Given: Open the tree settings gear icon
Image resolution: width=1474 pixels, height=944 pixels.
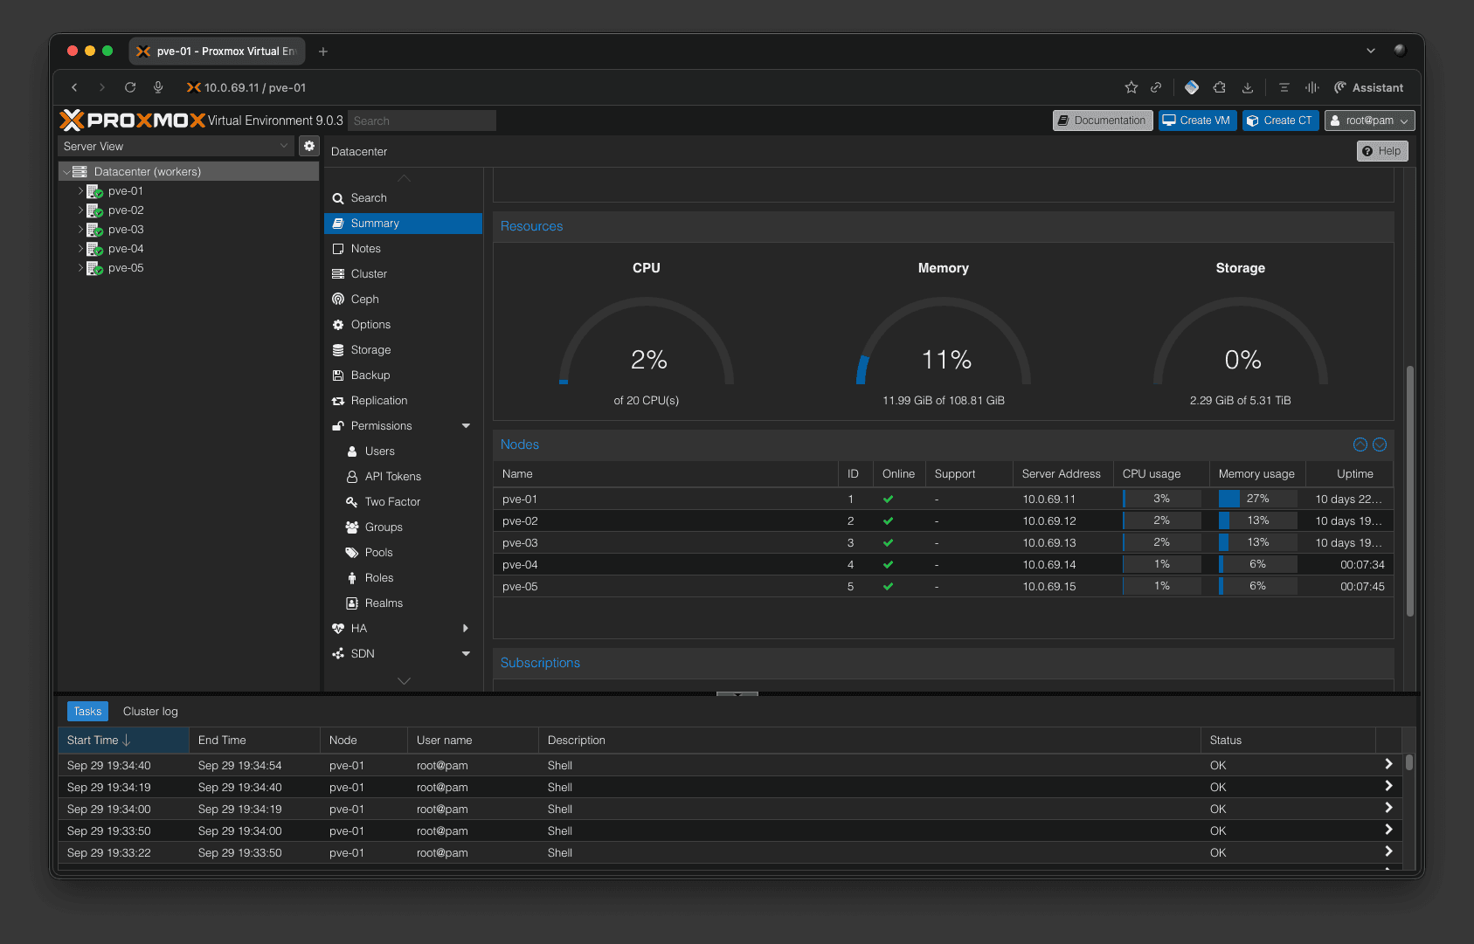Looking at the screenshot, I should click(x=309, y=146).
